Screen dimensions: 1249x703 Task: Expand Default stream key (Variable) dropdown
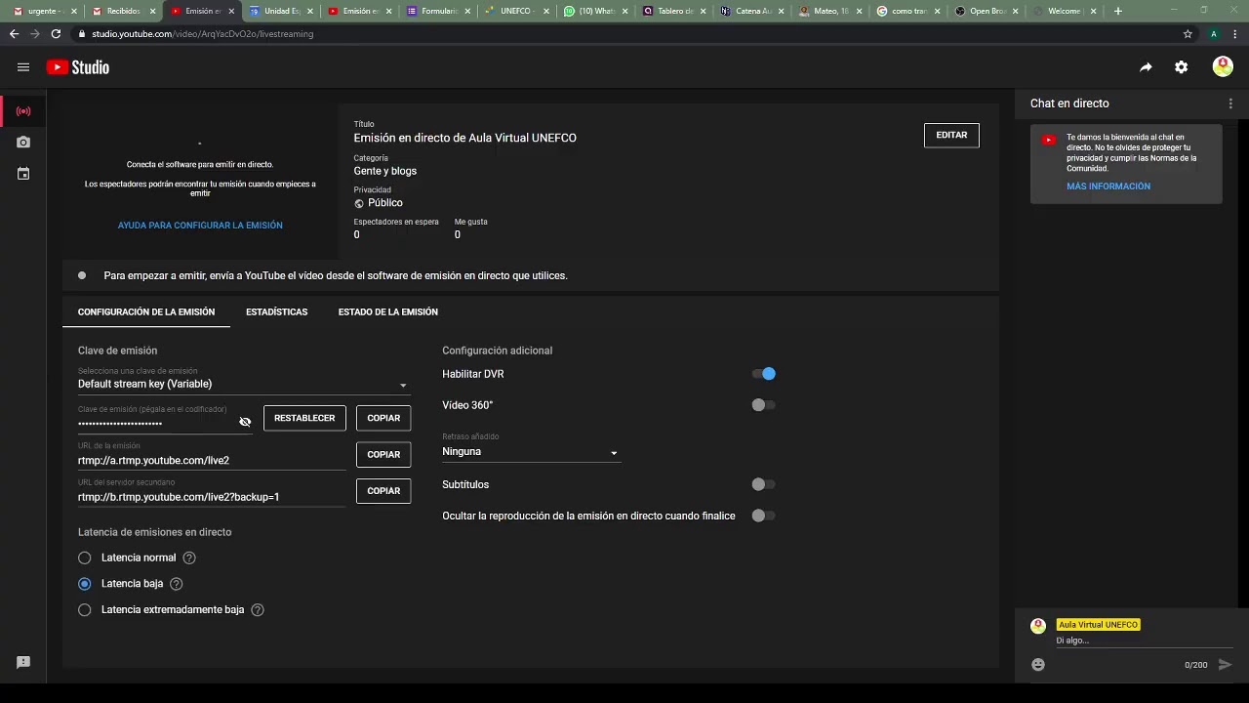[x=244, y=385]
